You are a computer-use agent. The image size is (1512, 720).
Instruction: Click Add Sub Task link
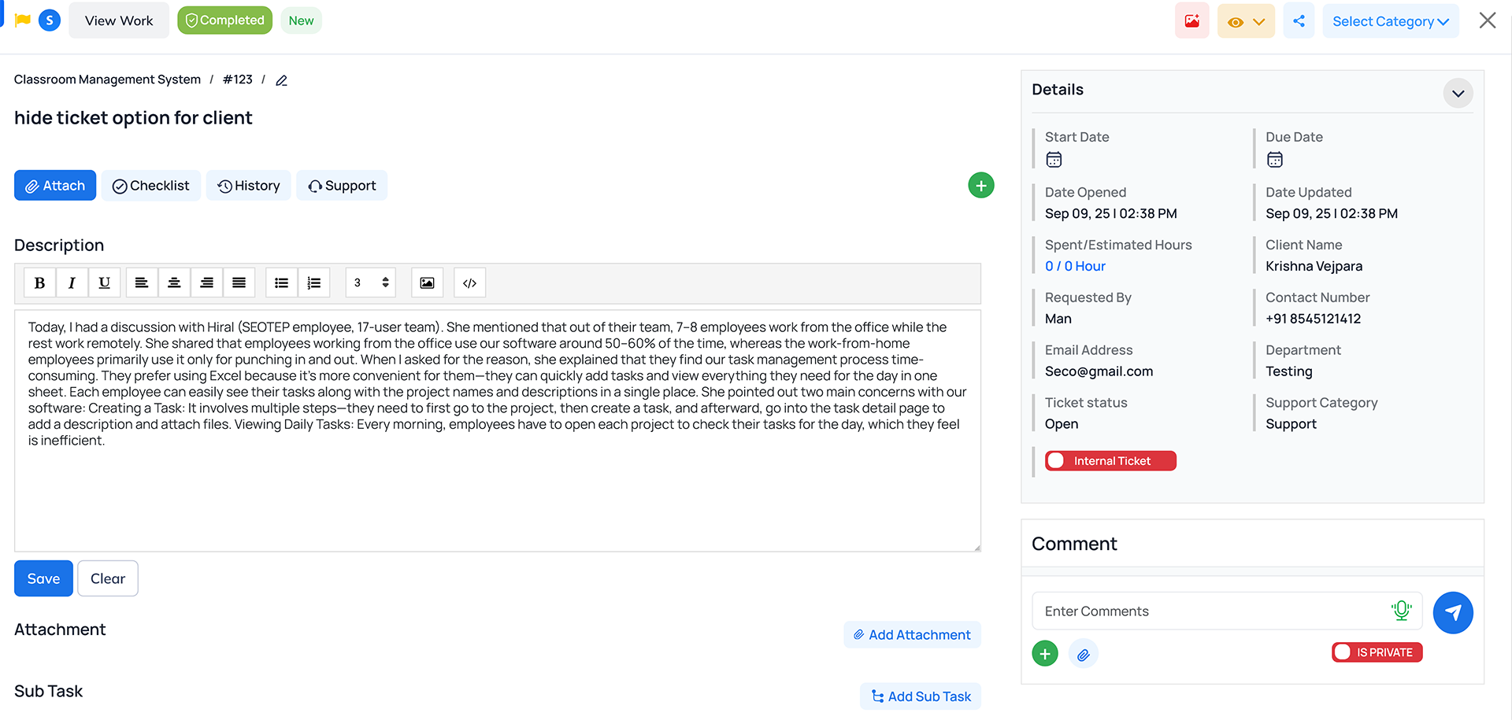[921, 696]
